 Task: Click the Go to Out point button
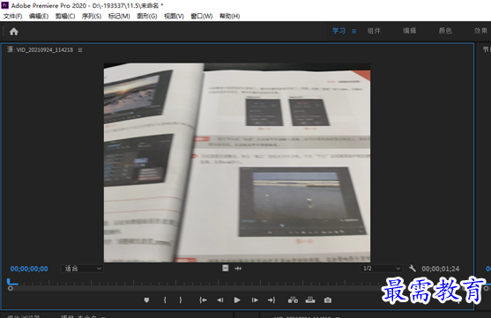pyautogui.click(x=272, y=300)
